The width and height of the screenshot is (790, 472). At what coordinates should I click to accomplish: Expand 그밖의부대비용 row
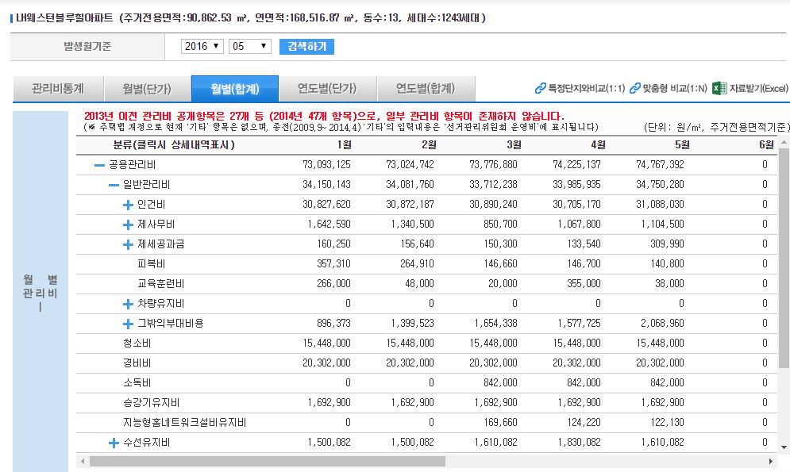[128, 324]
